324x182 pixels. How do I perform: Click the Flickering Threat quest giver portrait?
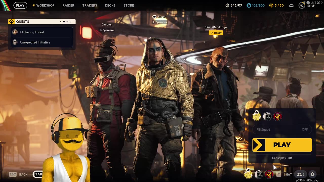click(x=15, y=32)
